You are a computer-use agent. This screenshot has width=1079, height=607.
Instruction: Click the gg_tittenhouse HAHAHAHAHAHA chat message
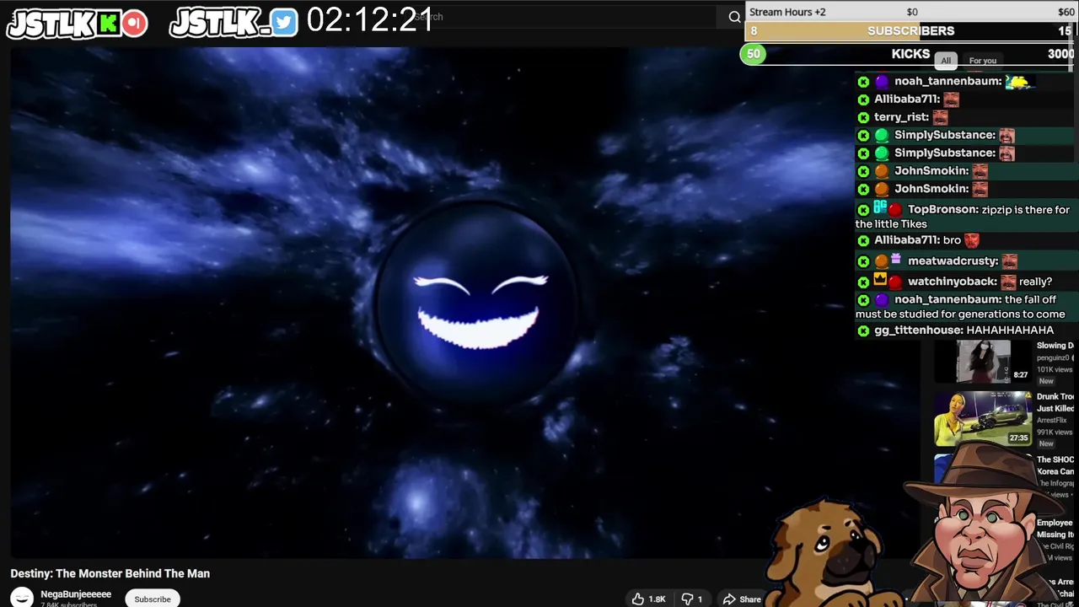click(964, 330)
